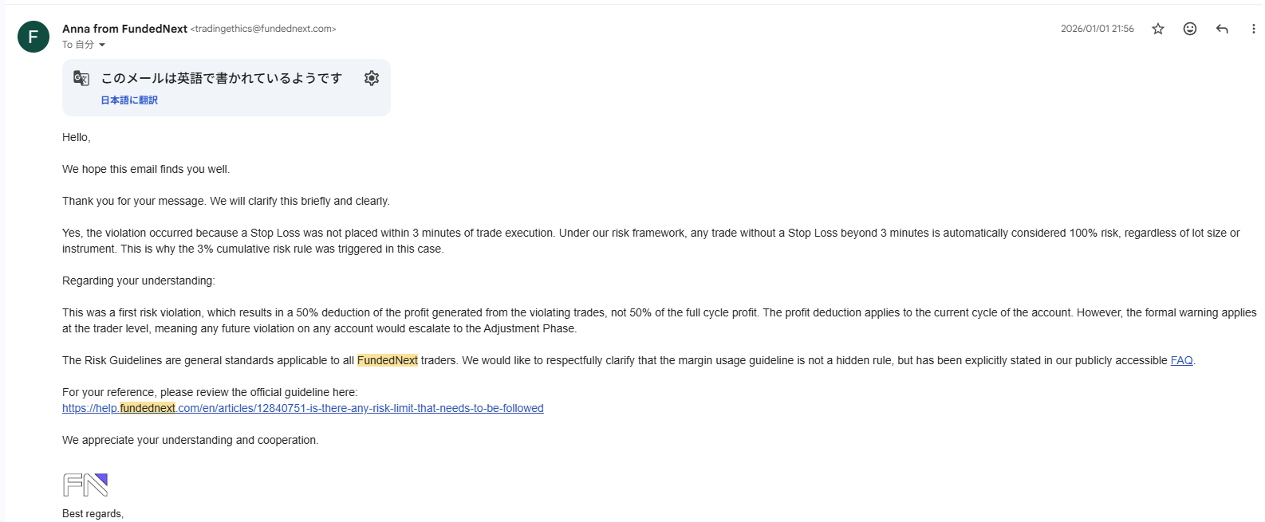Viewport: 1265px width, 522px height.
Task: Translate the message via "日本語に翻訳"
Action: [129, 100]
